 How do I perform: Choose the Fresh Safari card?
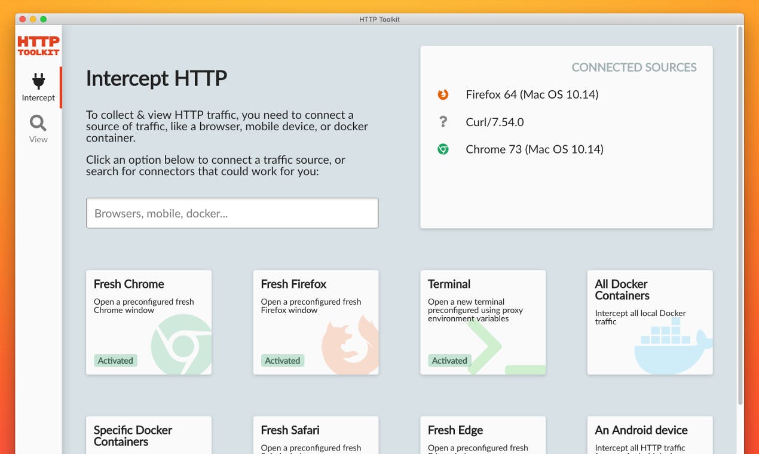[x=316, y=435]
